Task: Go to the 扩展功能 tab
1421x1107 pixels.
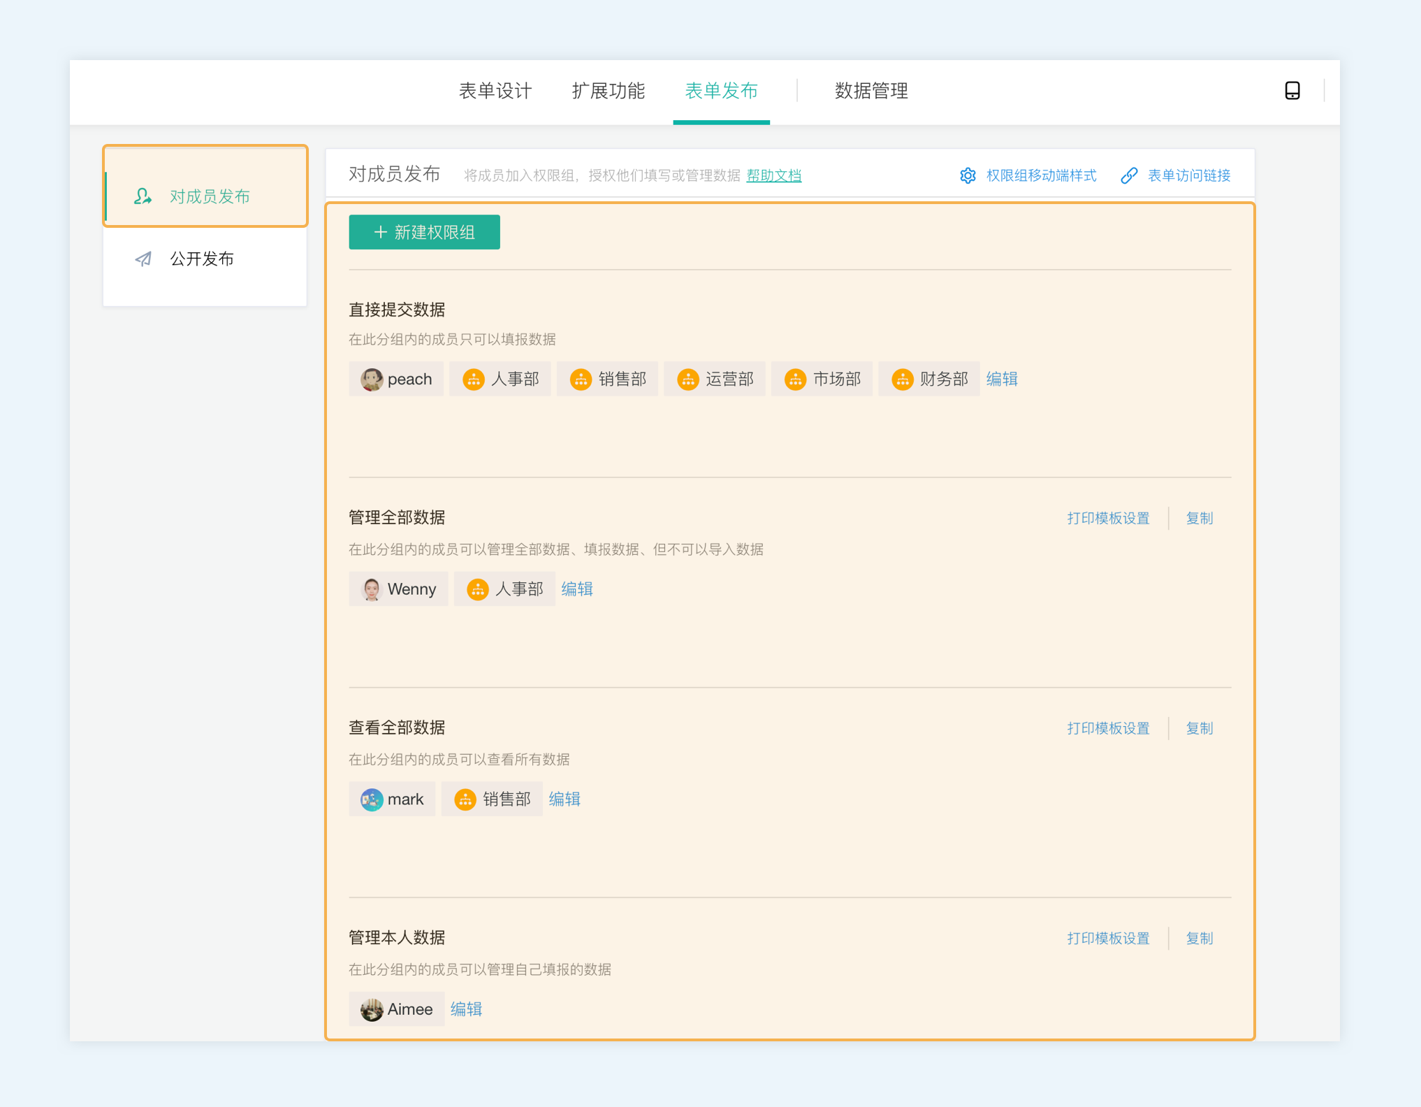Action: (608, 91)
